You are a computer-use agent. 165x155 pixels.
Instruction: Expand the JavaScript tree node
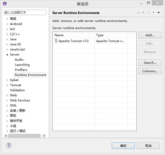point(7,49)
